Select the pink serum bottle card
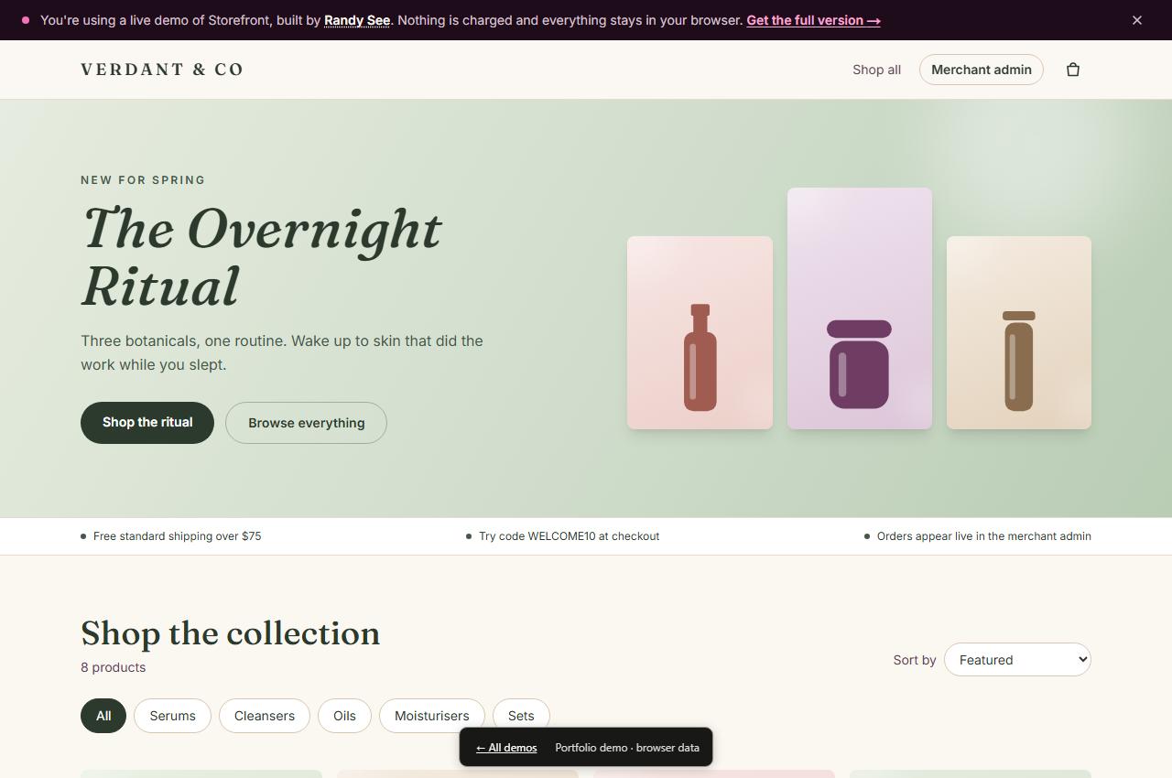Screen dimensions: 1172x778 [700, 332]
